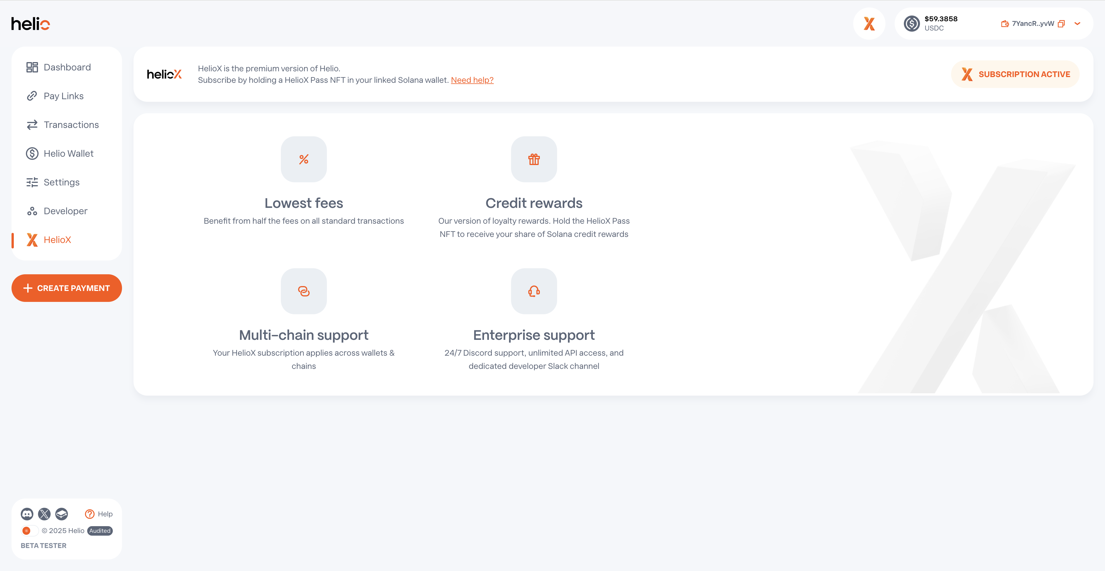Click the SUBSCRIPTION ACTIVE button
Viewport: 1105px width, 571px height.
1015,74
